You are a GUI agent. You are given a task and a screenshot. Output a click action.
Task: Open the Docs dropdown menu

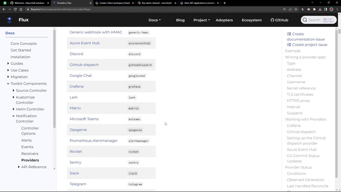coord(155,20)
